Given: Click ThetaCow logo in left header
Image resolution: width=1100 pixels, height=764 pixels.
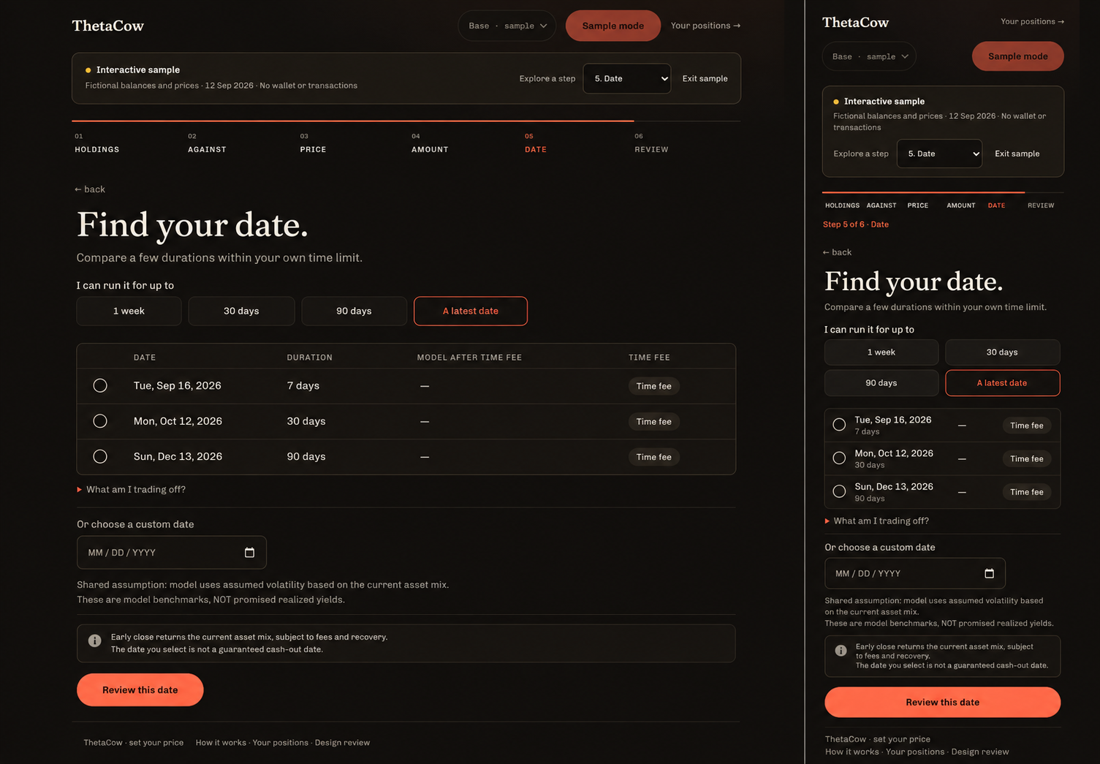Looking at the screenshot, I should coord(108,26).
